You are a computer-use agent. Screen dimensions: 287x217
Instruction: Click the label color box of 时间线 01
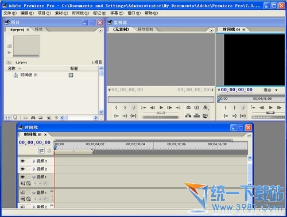71,75
